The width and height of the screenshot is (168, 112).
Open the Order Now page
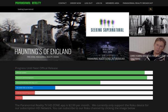[76, 3]
